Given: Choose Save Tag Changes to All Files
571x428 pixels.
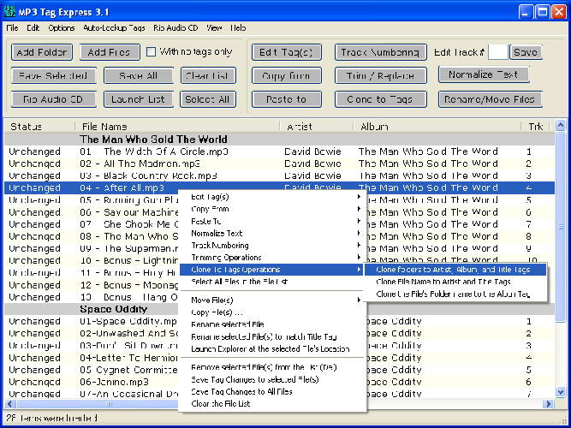Looking at the screenshot, I should 271,391.
